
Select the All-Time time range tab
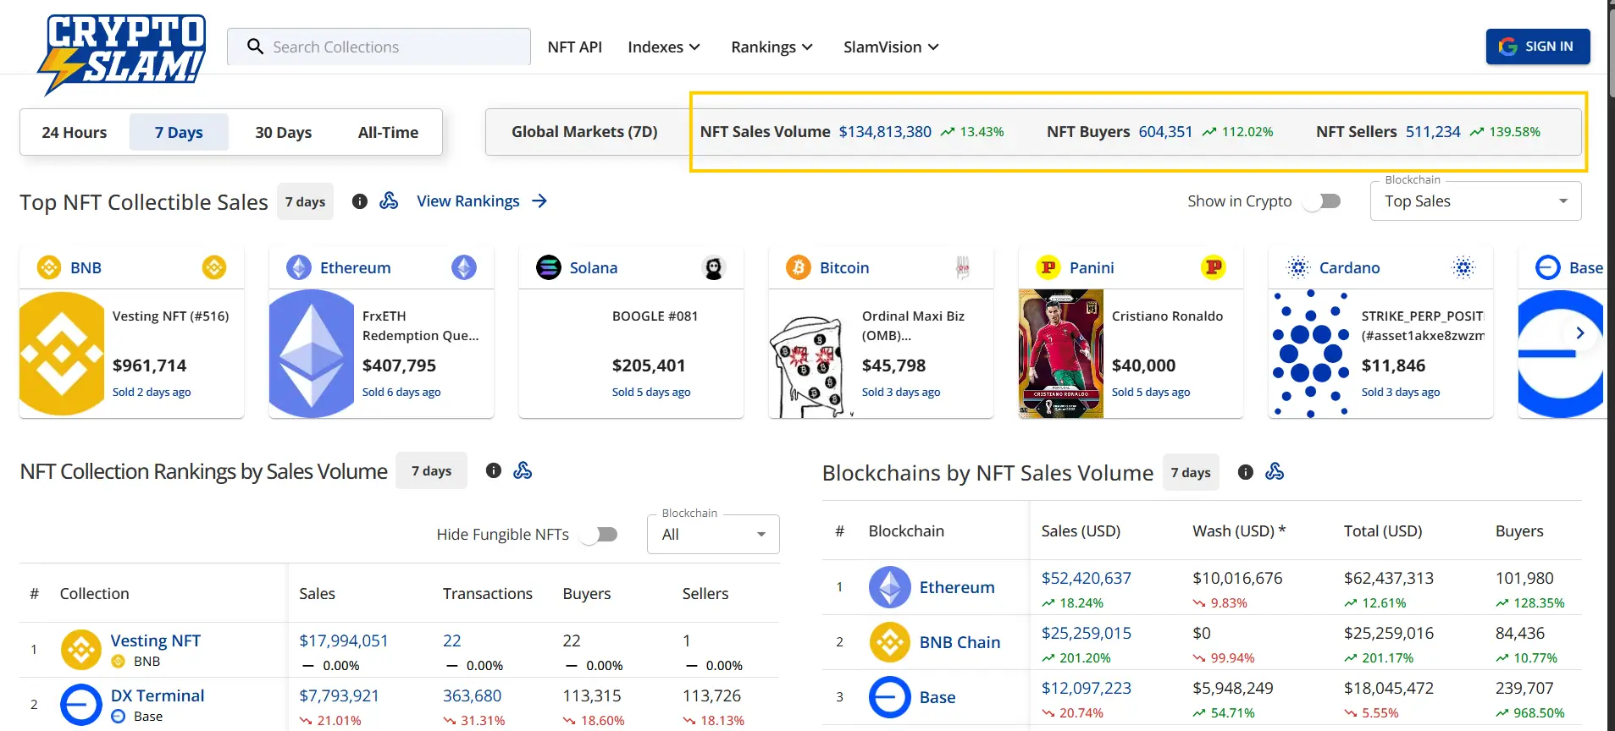(x=388, y=133)
